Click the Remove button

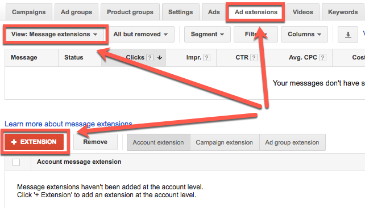(x=96, y=142)
